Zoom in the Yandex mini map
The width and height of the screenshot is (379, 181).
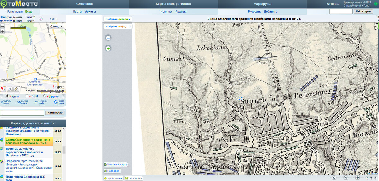pos(3,31)
